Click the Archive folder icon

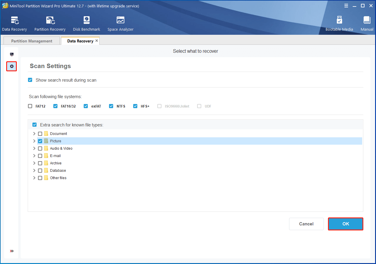(46, 163)
